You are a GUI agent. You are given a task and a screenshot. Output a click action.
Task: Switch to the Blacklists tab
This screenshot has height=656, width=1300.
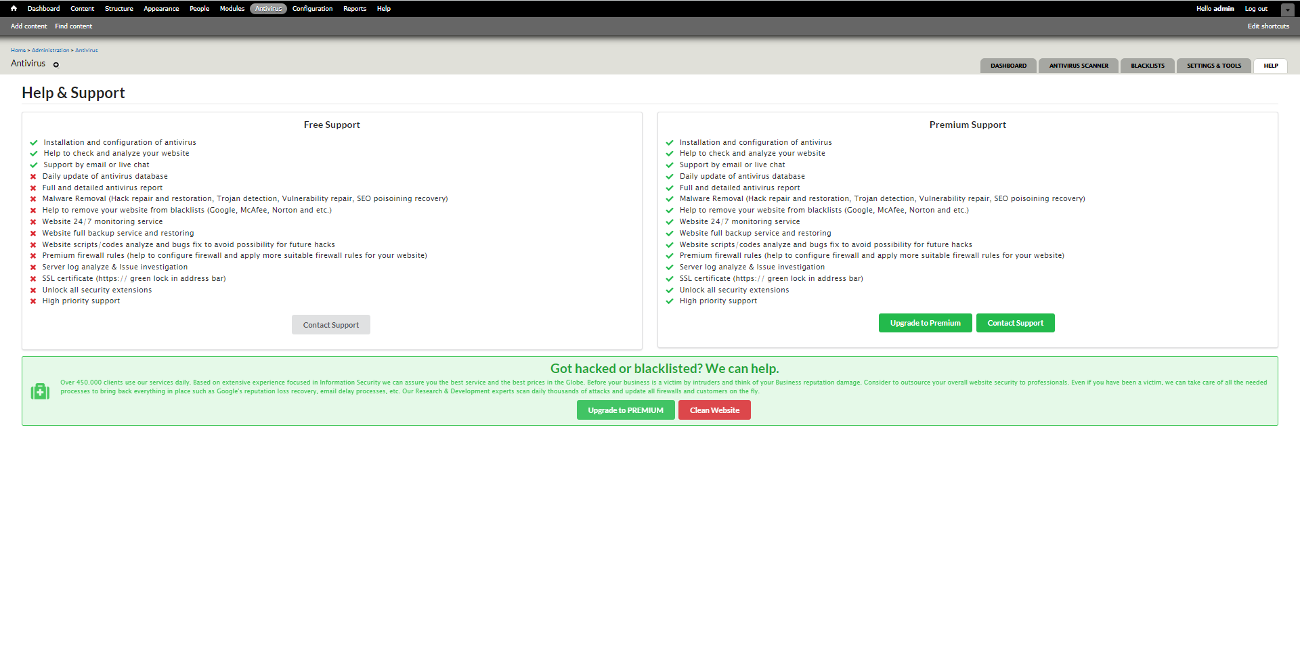tap(1147, 65)
